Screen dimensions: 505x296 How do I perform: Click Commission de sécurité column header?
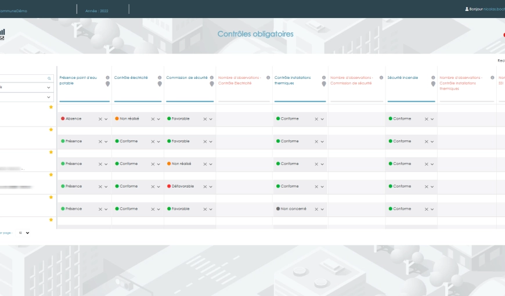tap(187, 78)
